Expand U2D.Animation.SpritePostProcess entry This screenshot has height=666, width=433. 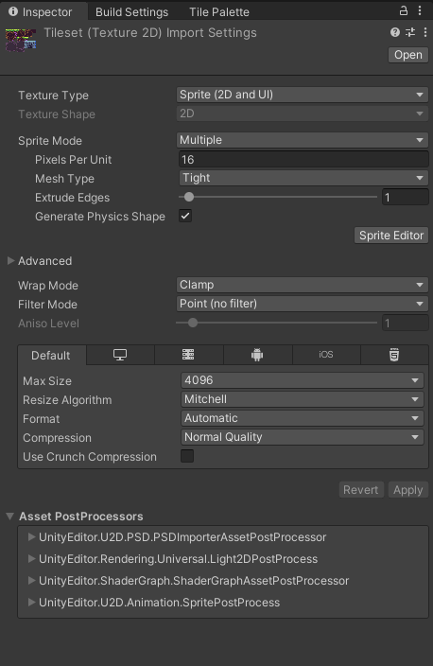(31, 602)
